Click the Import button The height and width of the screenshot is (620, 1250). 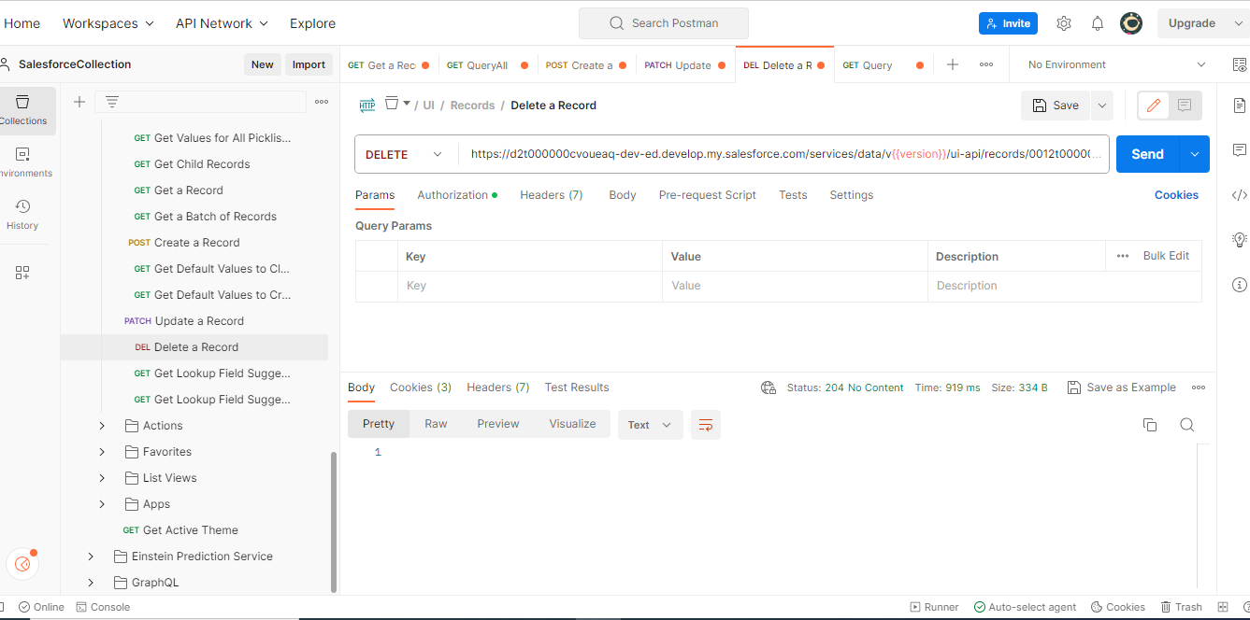point(309,64)
